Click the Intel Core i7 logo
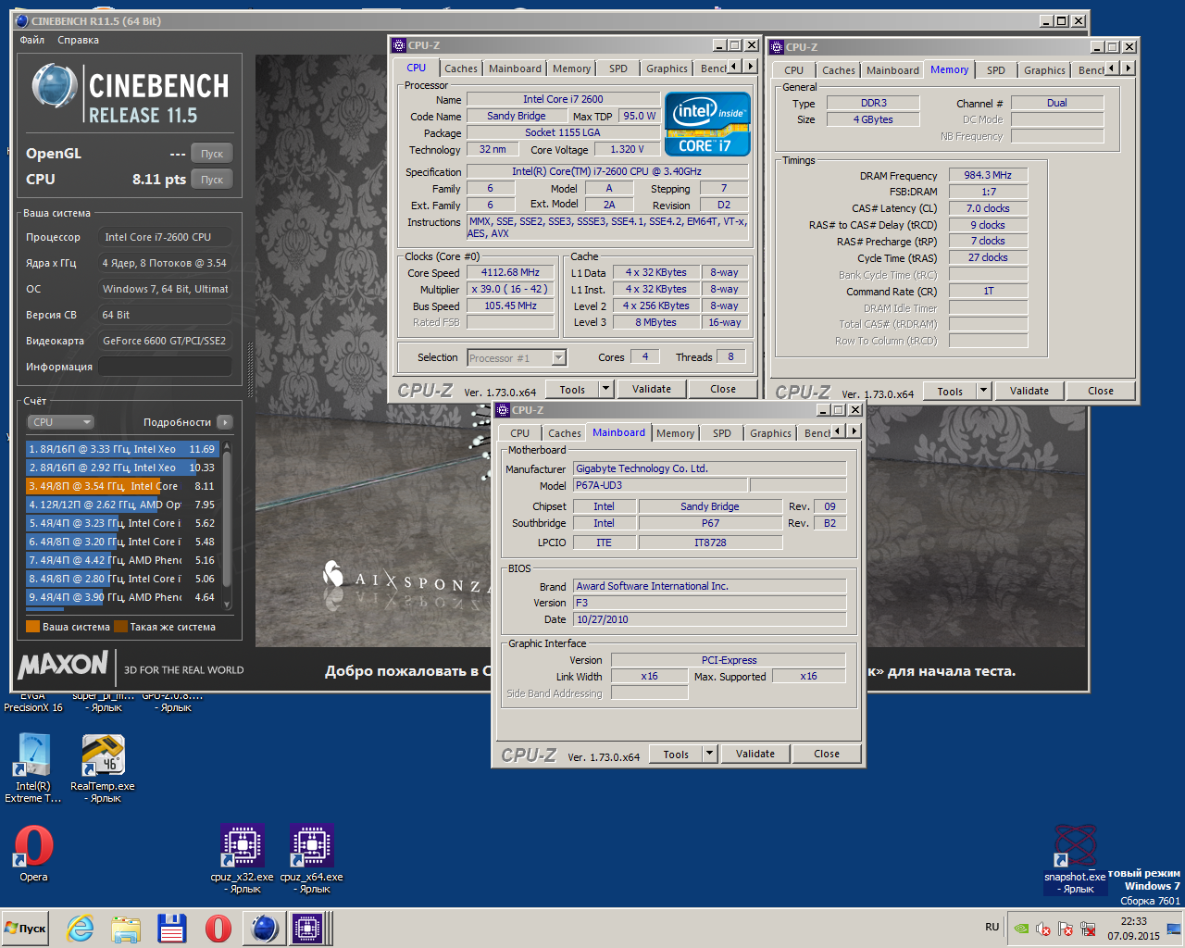The width and height of the screenshot is (1185, 948). [707, 124]
